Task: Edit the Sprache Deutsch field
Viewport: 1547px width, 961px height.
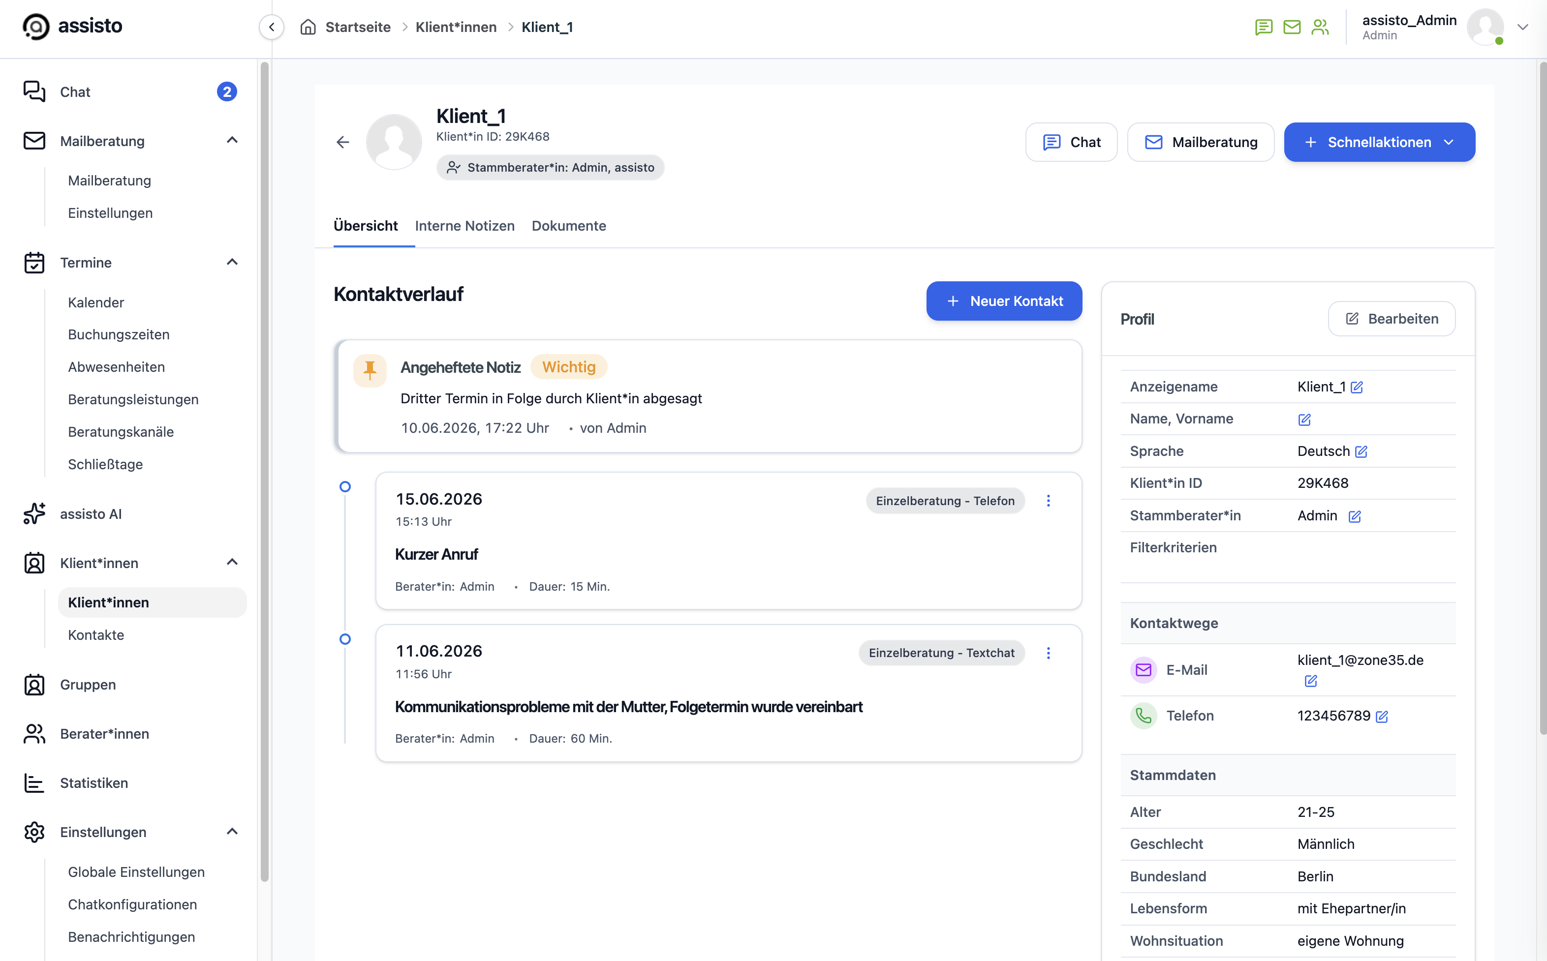Action: point(1361,451)
